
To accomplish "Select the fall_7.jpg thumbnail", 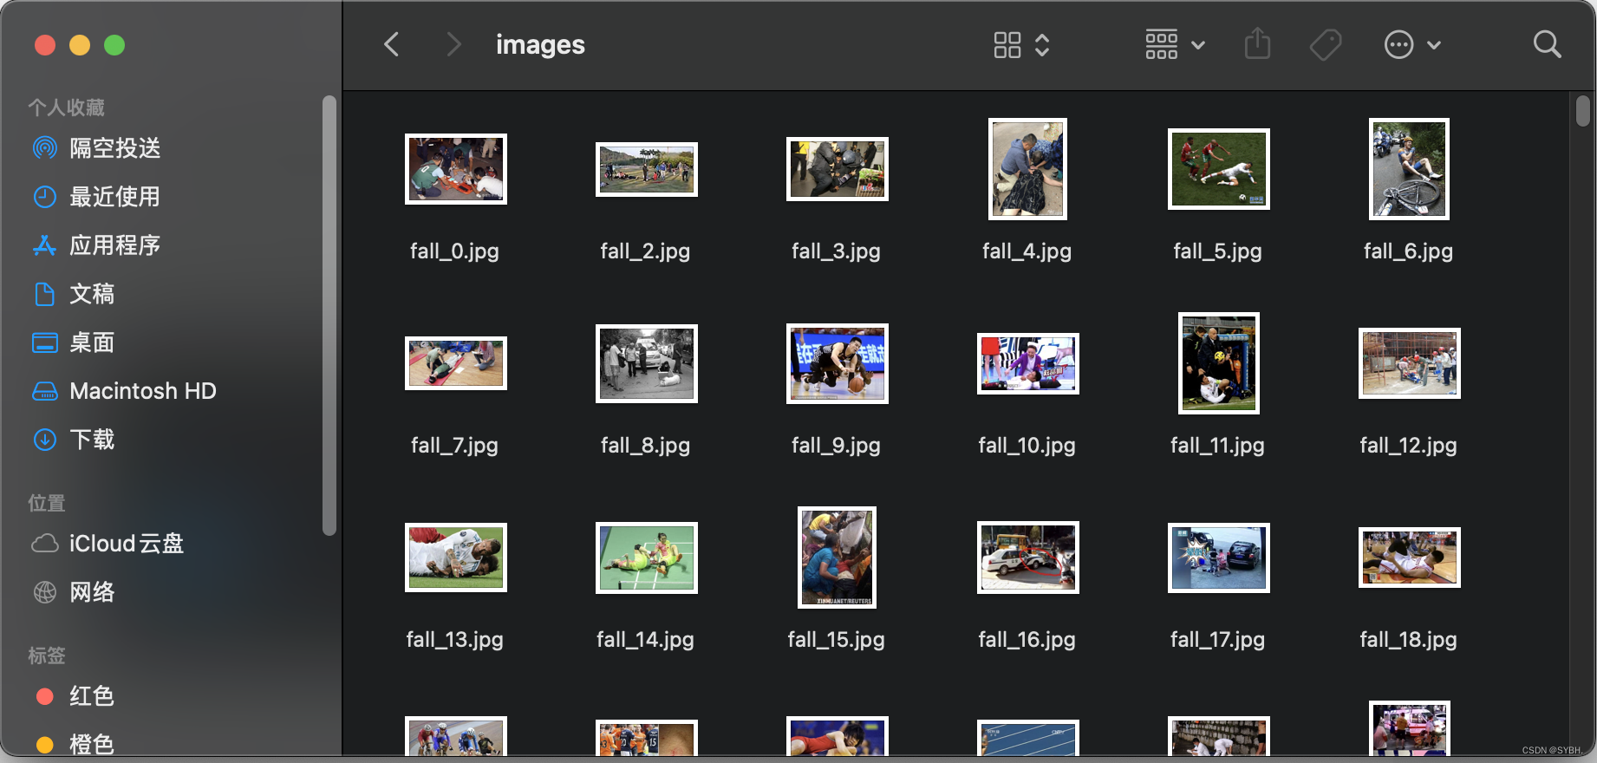I will click(456, 363).
